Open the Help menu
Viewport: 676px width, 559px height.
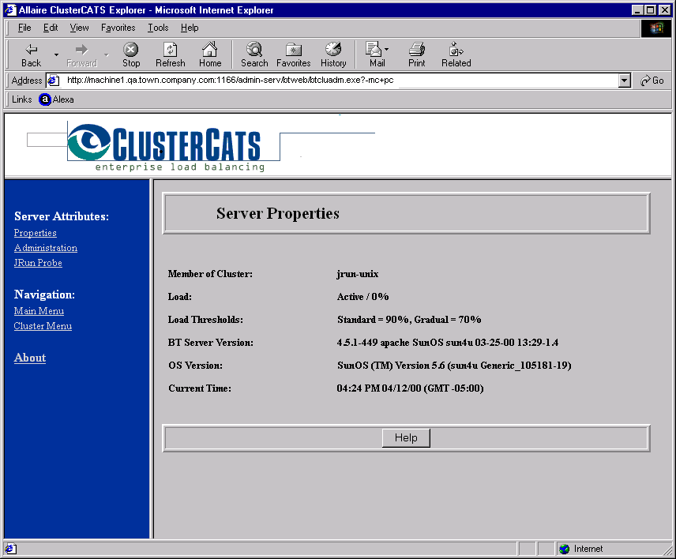[190, 28]
